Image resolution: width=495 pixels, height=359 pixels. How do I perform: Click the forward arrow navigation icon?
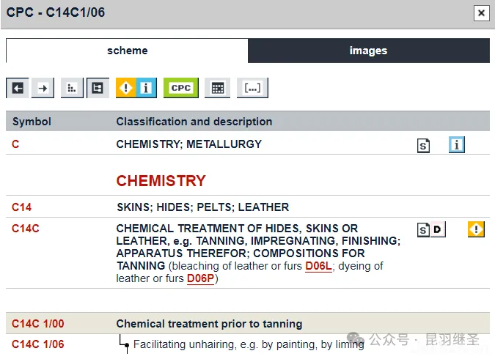[x=43, y=88]
